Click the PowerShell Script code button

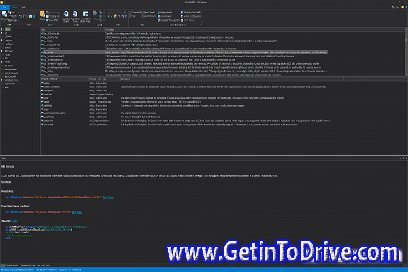[66, 16]
